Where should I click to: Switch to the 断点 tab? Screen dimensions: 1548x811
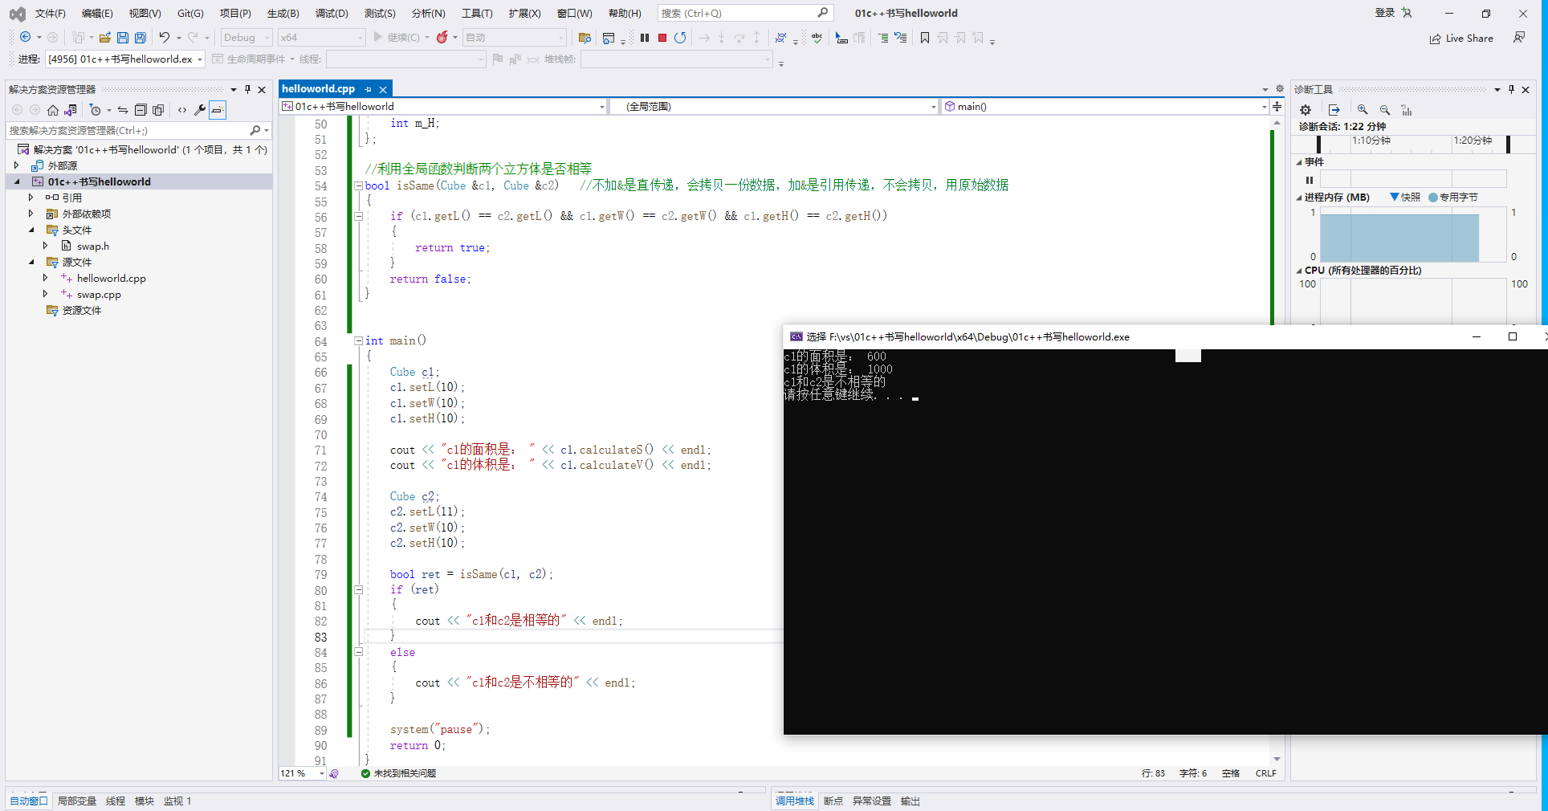click(833, 801)
